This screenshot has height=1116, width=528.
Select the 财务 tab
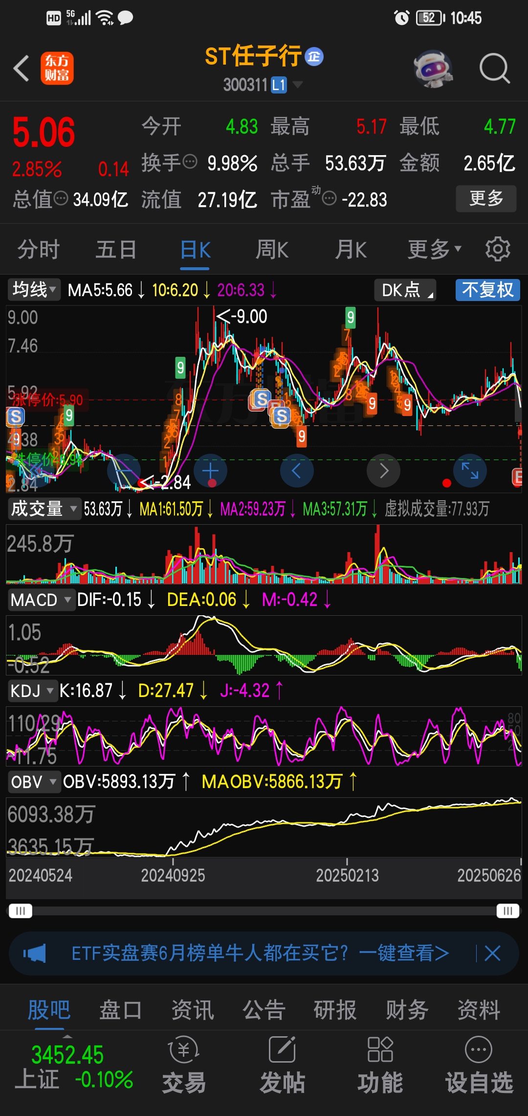[407, 1010]
